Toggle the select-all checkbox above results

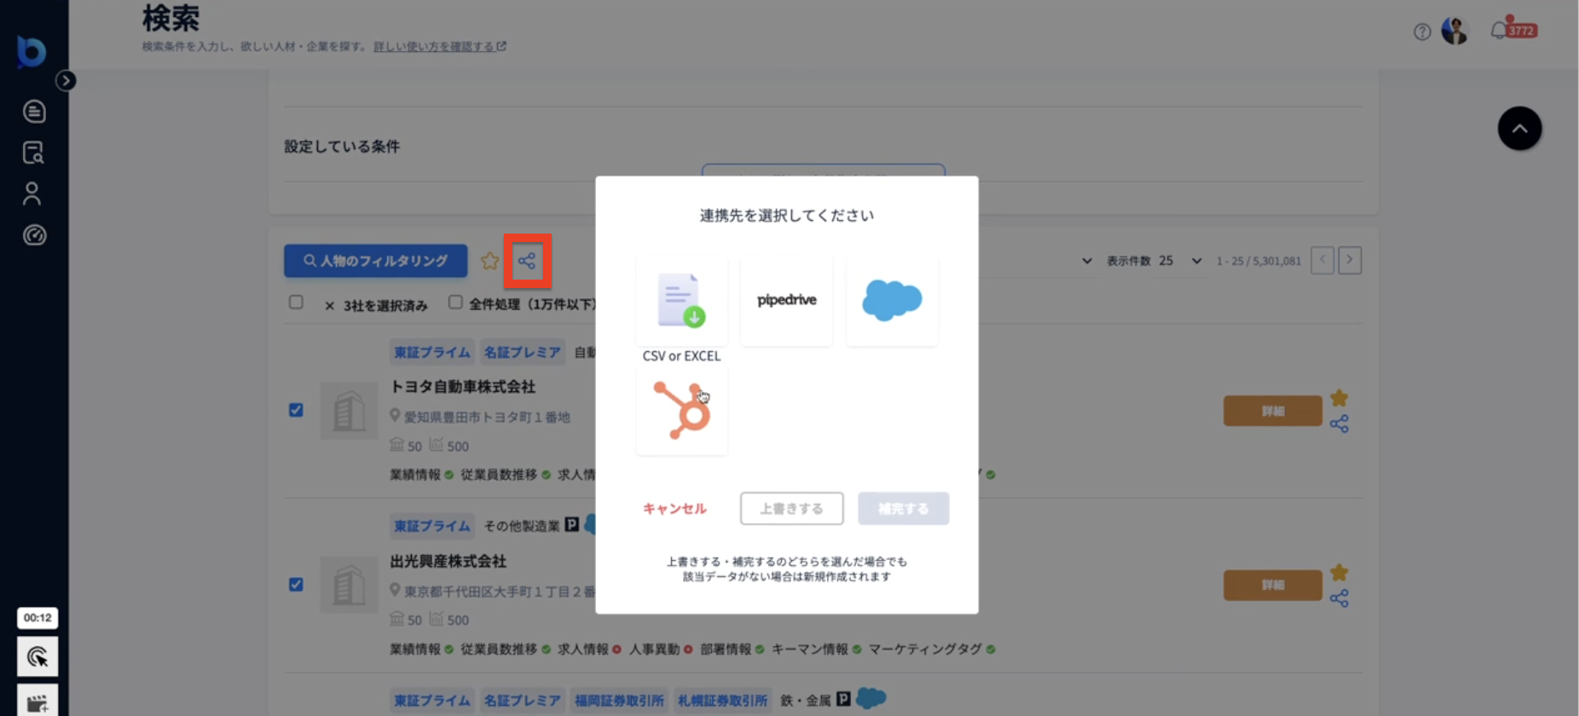coord(296,303)
